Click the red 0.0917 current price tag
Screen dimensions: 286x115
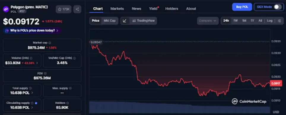coord(276,83)
